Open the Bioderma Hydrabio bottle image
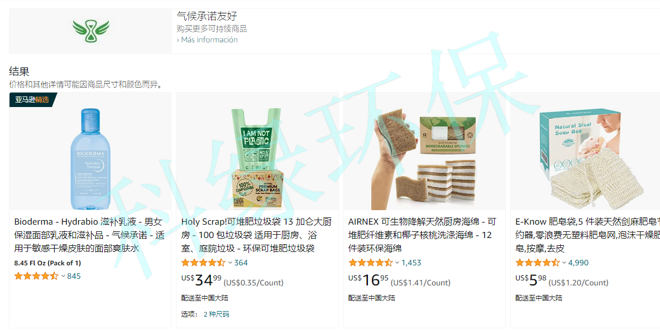The image size is (660, 330). click(90, 159)
